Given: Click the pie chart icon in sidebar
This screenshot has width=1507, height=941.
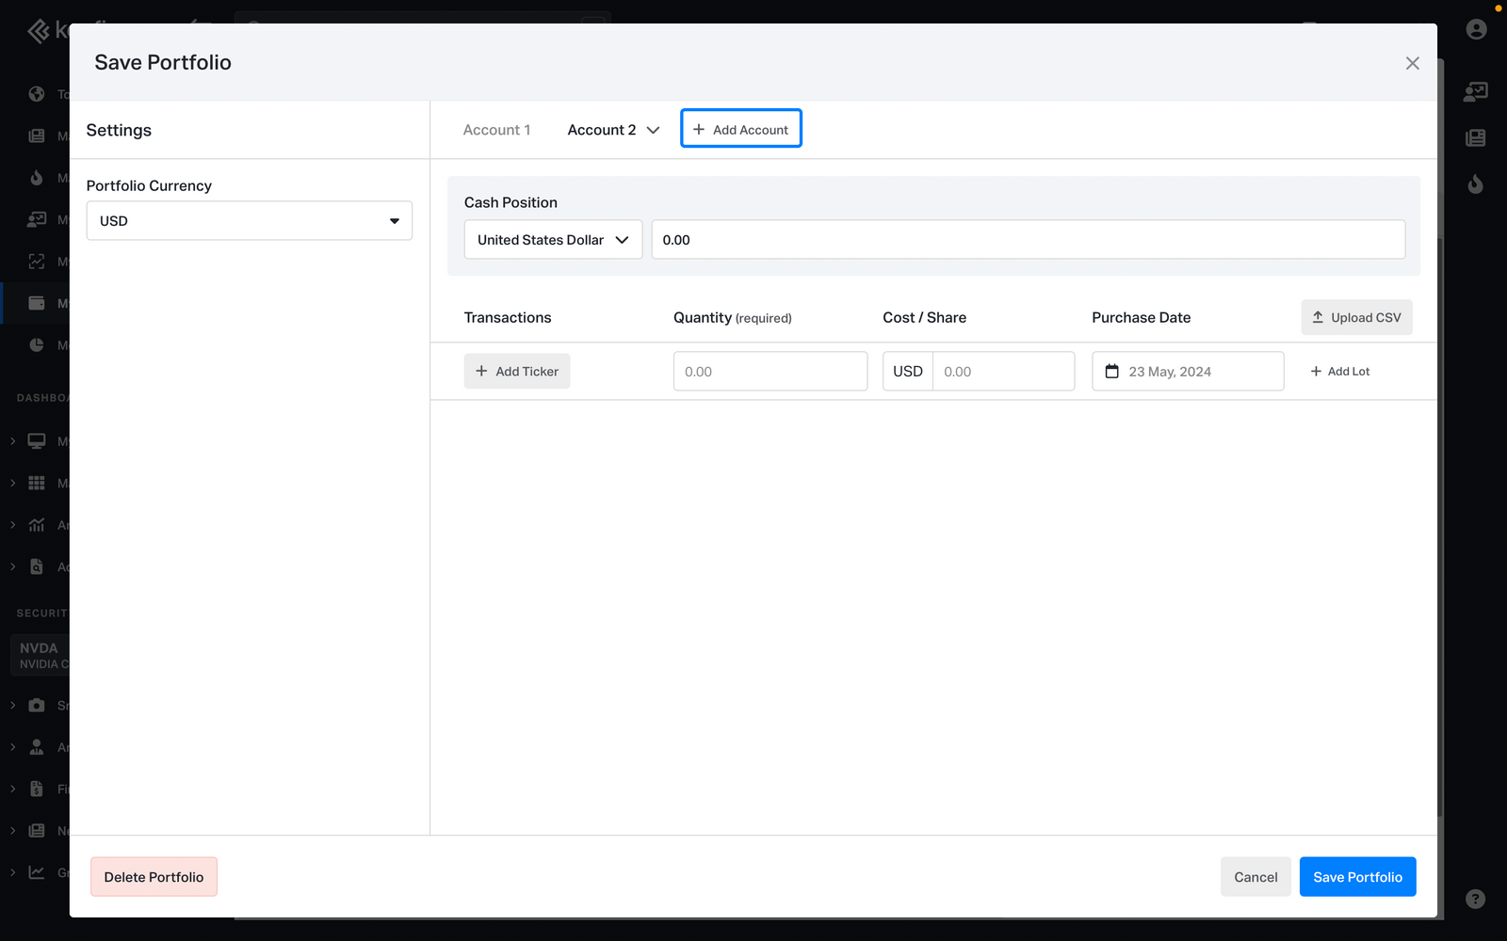Looking at the screenshot, I should [x=37, y=345].
